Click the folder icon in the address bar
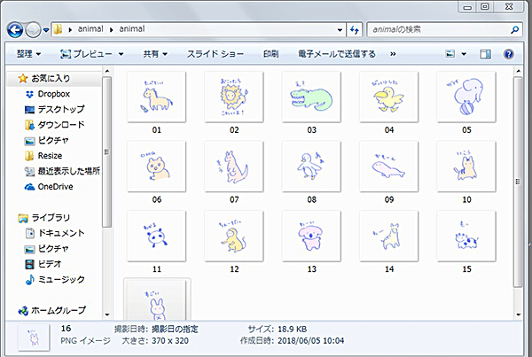This screenshot has width=532, height=357. [x=58, y=29]
